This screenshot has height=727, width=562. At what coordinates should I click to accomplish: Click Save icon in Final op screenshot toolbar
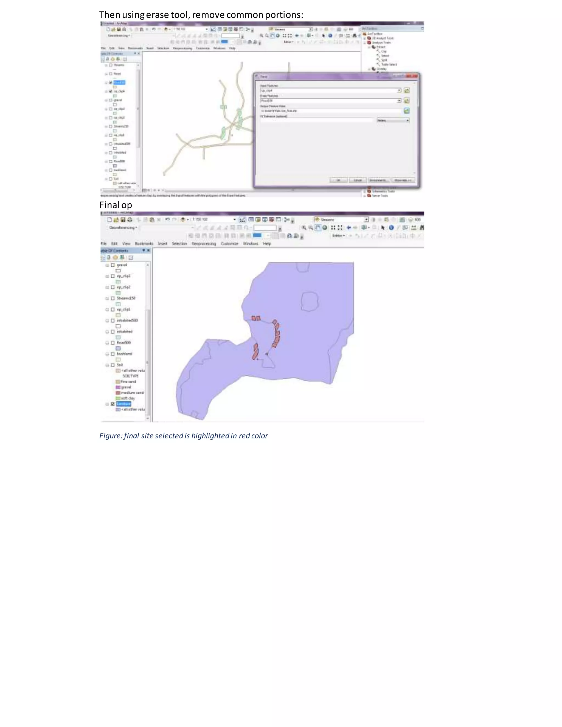pyautogui.click(x=123, y=220)
